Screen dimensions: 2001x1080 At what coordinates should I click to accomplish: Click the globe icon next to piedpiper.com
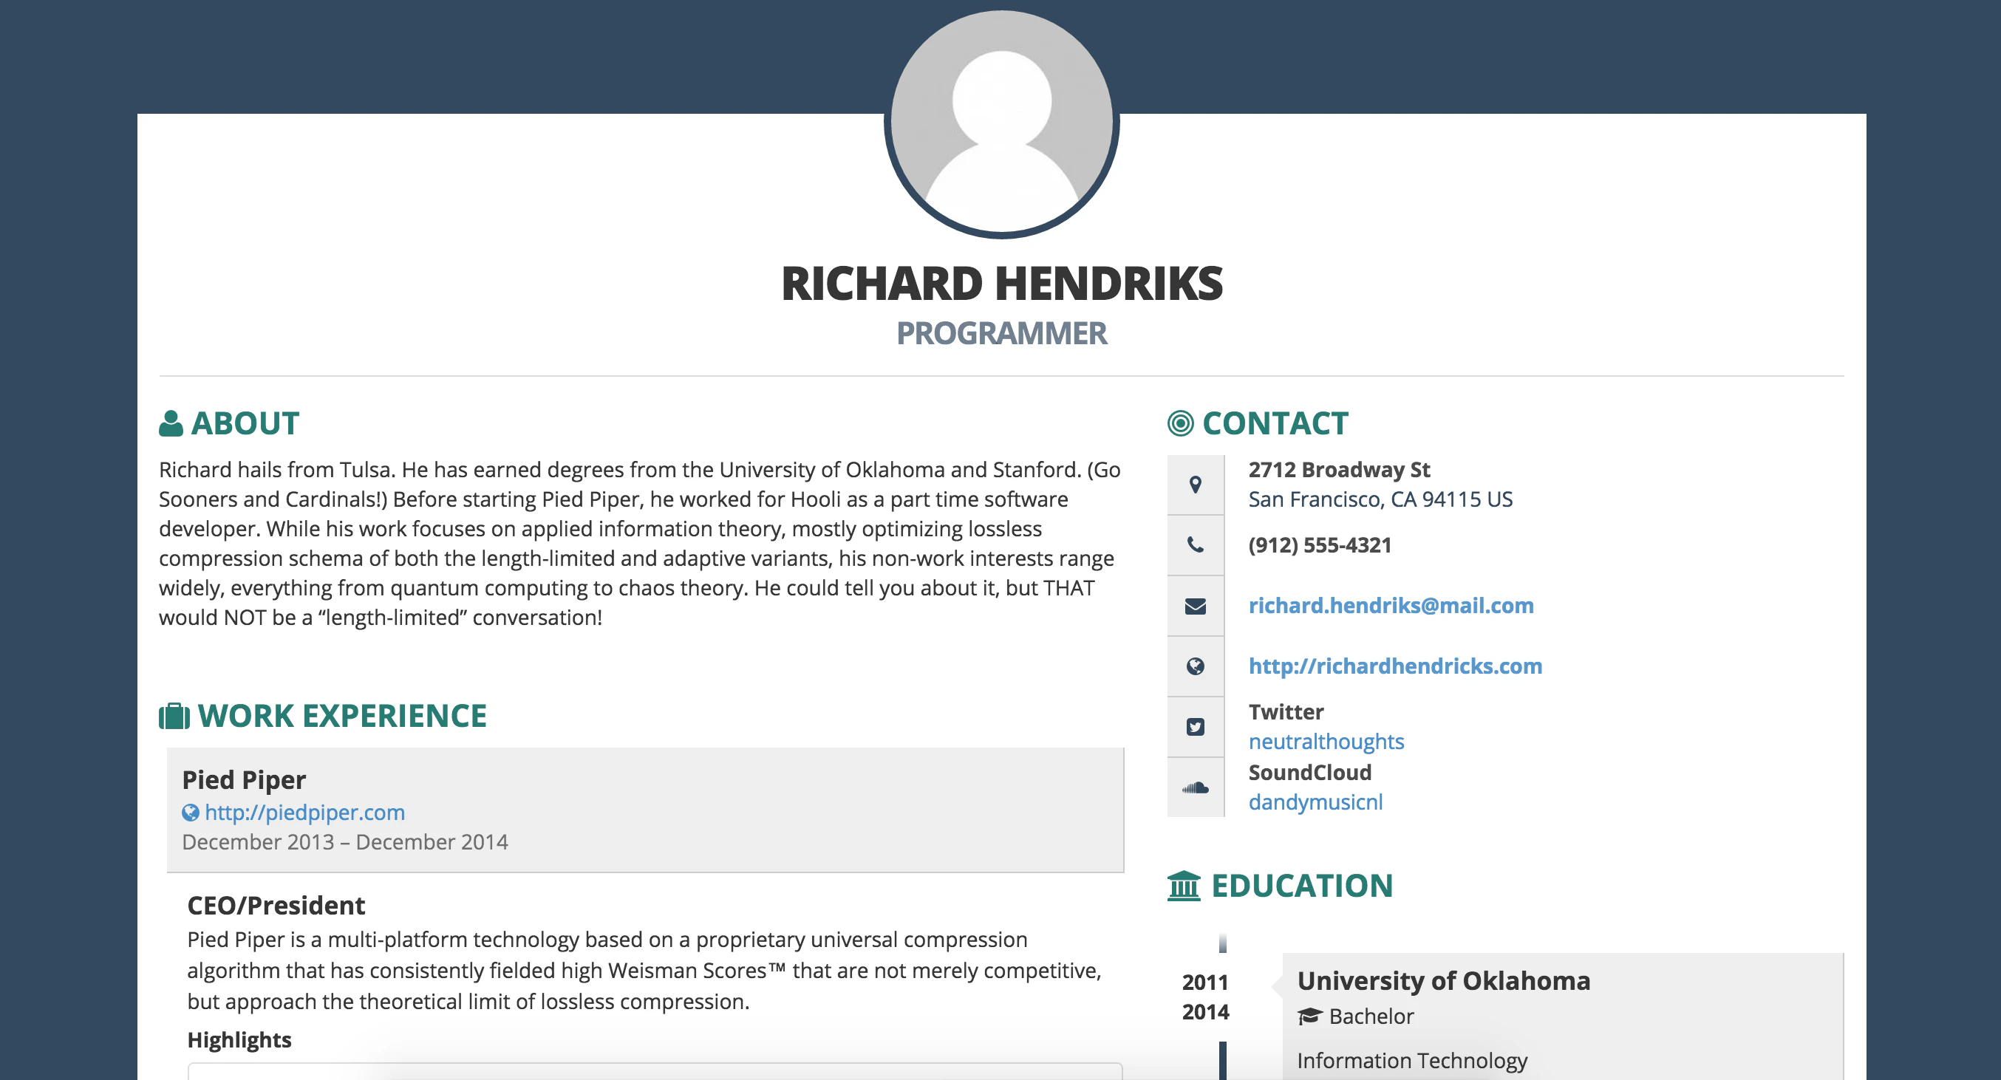click(191, 813)
